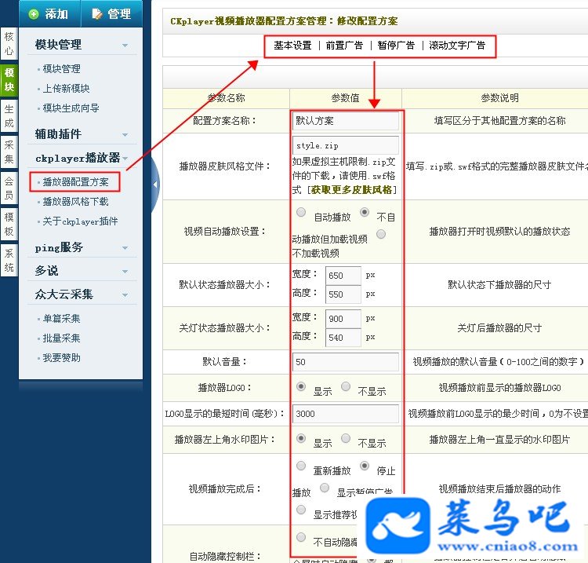Select the 自动播放 radio button
Image resolution: width=588 pixels, height=563 pixels.
pyautogui.click(x=301, y=212)
